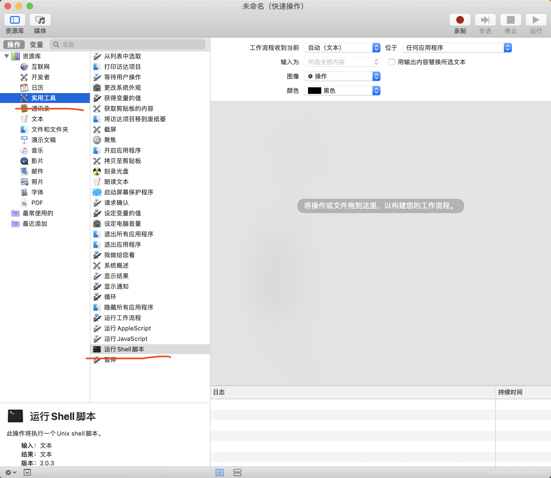Select the 更改系统外观 action icon

(97, 88)
